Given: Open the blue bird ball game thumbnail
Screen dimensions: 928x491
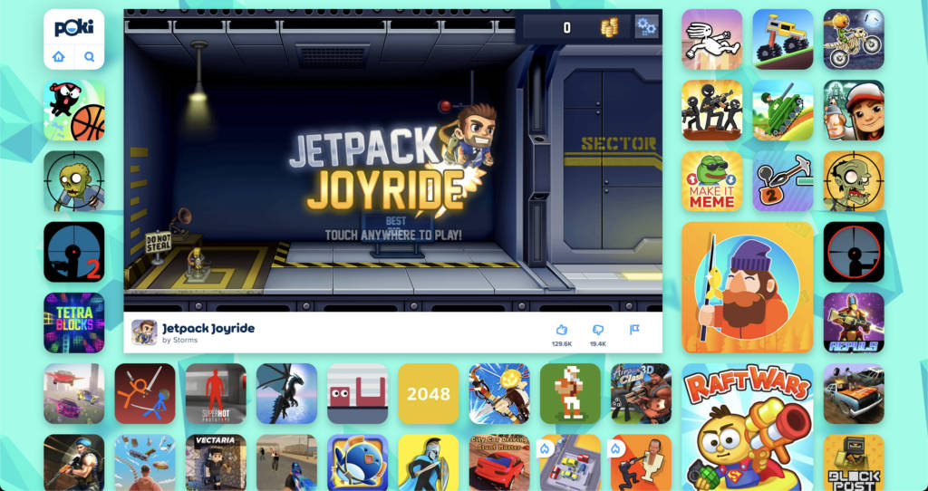Looking at the screenshot, I should pos(357,463).
